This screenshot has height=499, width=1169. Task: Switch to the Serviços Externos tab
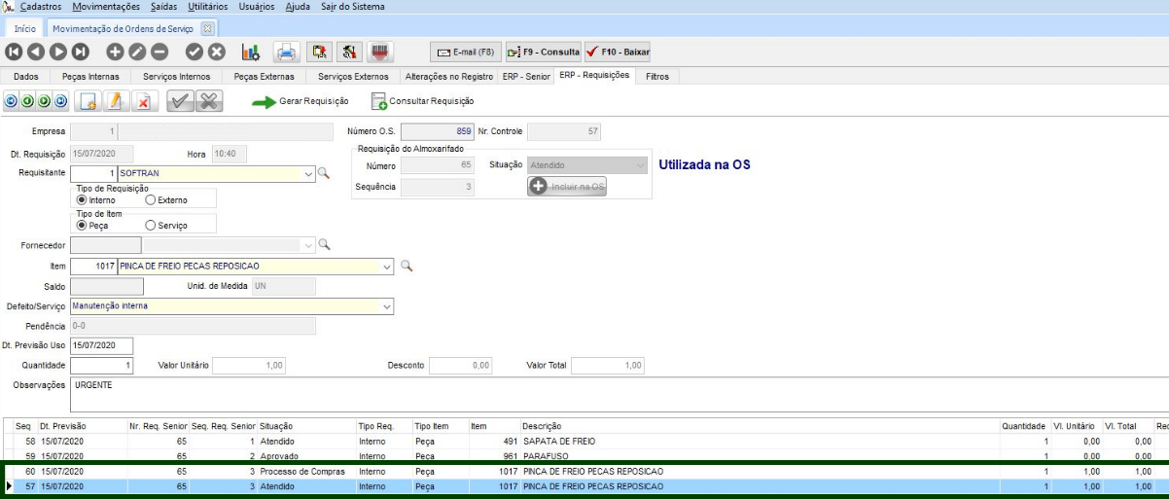coord(351,76)
